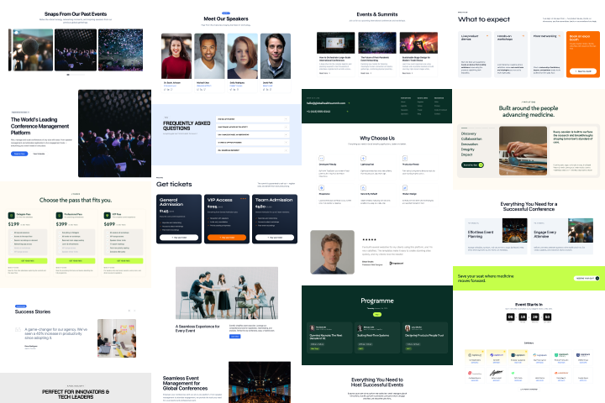Select the green day pill in Programme
The image size is (605, 403).
377,315
